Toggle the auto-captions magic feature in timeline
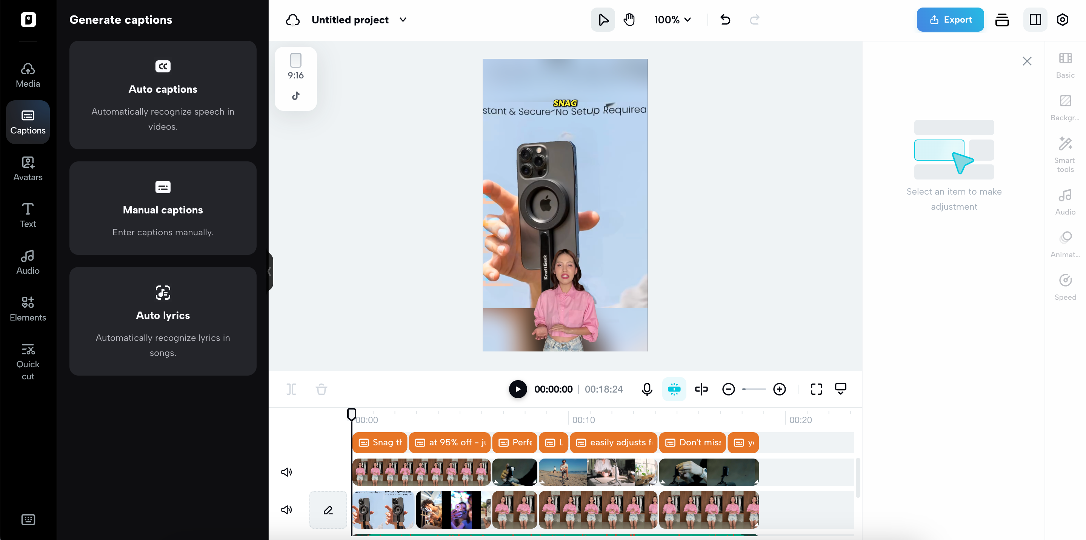Viewport: 1086px width, 540px height. [674, 389]
